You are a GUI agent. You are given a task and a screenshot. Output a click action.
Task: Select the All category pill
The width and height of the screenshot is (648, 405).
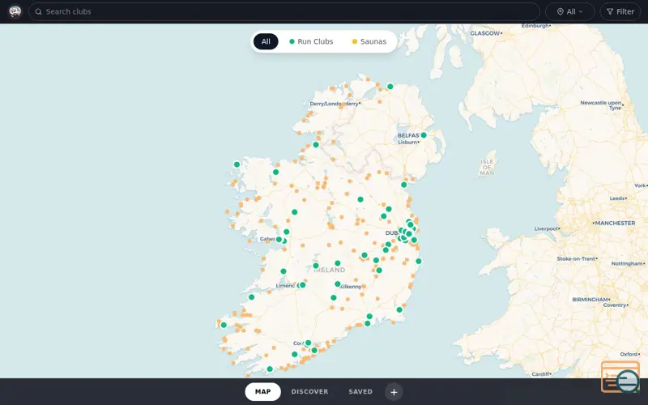[x=266, y=41]
